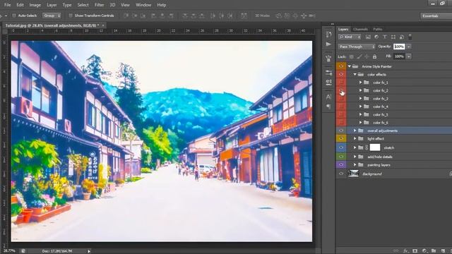
Task: Show the color fx_4 group
Action: click(x=341, y=107)
